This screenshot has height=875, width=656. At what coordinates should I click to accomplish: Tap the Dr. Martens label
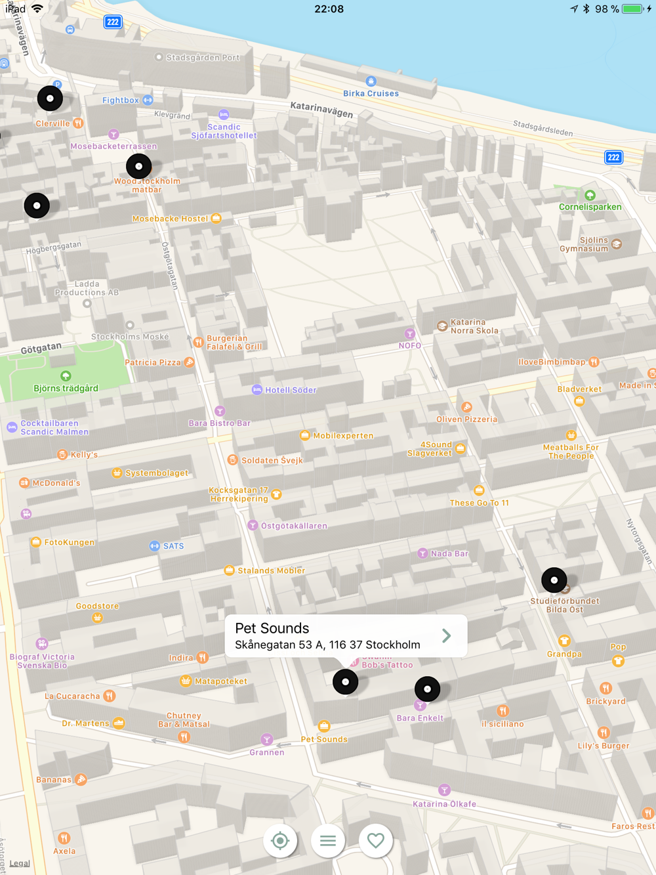(x=85, y=723)
